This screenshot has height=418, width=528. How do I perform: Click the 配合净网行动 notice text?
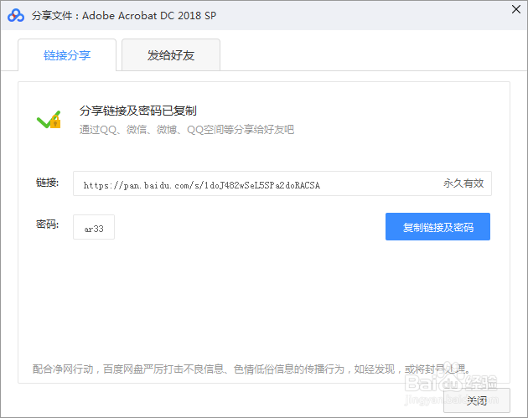[x=251, y=369]
